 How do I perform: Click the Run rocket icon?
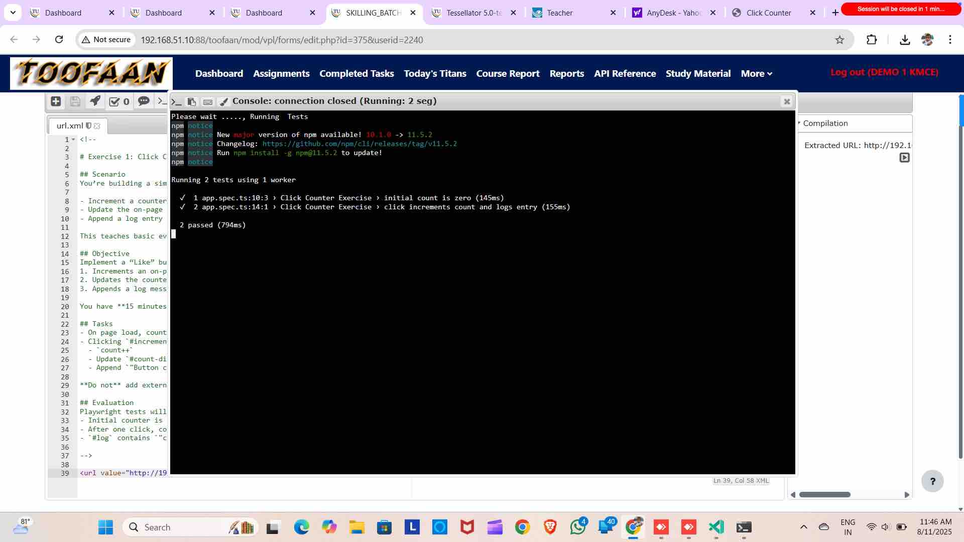click(95, 101)
